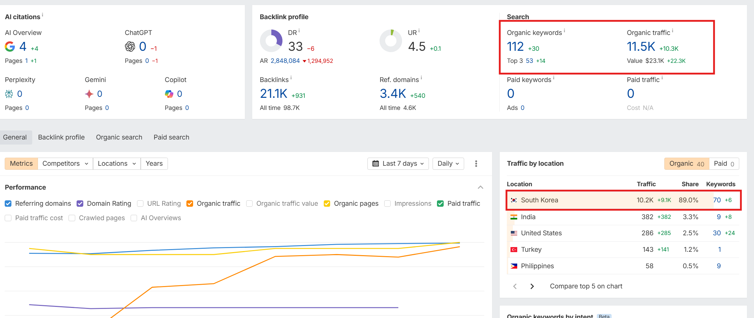Enable the URL Rating checkbox
The image size is (754, 318).
(x=140, y=203)
